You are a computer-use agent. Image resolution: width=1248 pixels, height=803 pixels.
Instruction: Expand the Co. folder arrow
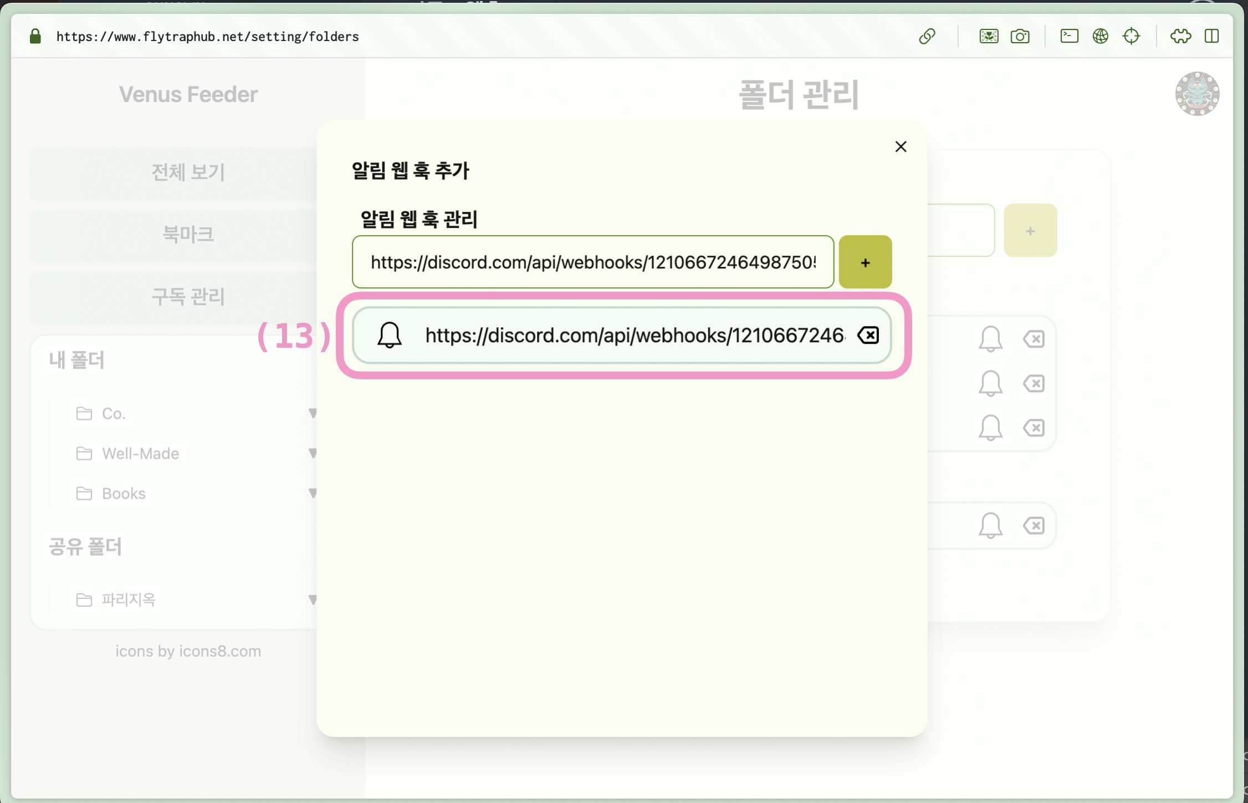coord(313,414)
